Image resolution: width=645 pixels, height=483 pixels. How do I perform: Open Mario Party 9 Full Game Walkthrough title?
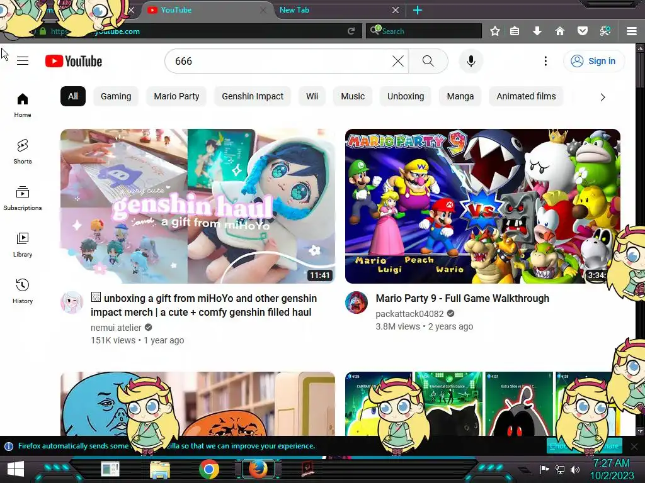pos(462,298)
